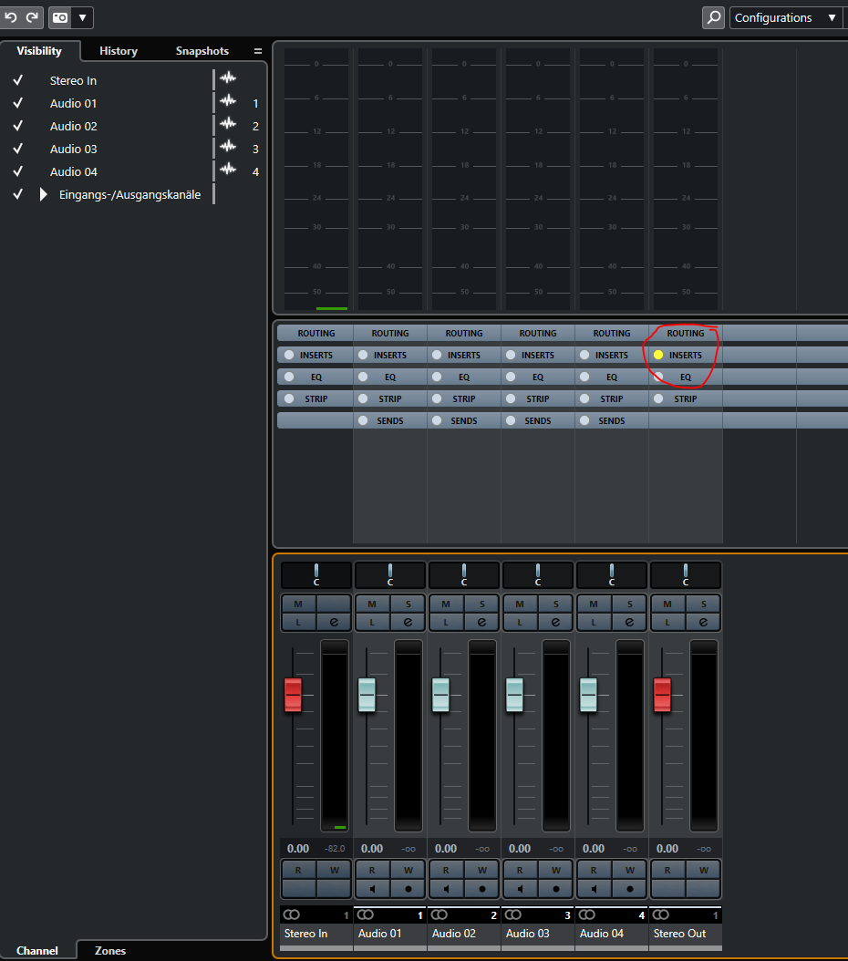Open channel settings 'e' for Audio 03
Screen dimensions: 848x961
(x=555, y=622)
